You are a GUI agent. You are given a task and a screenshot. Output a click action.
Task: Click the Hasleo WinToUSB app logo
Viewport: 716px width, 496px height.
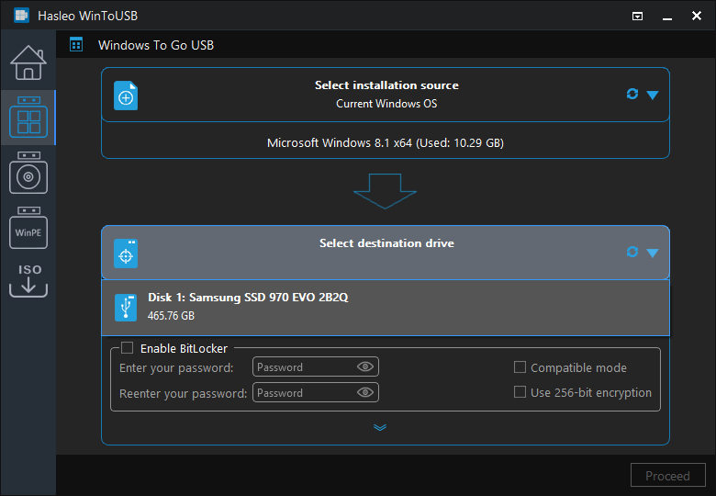[x=21, y=16]
